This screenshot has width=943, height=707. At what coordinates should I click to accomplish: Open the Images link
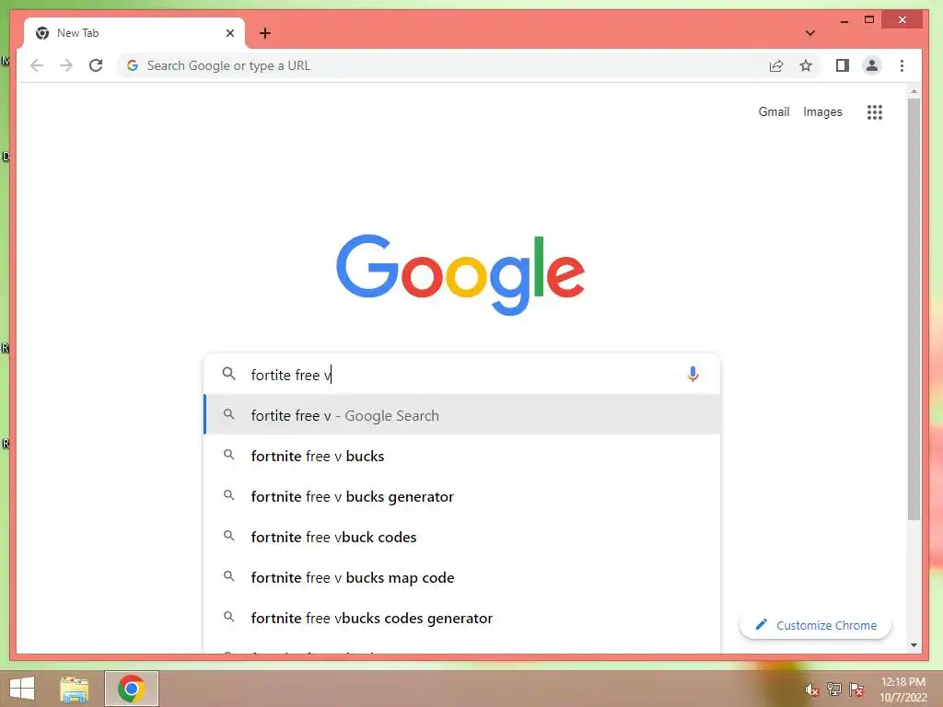[822, 111]
